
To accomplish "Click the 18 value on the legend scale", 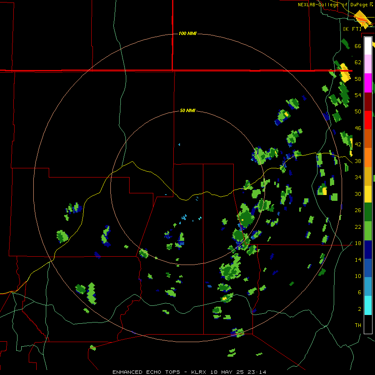I will pos(358,243).
